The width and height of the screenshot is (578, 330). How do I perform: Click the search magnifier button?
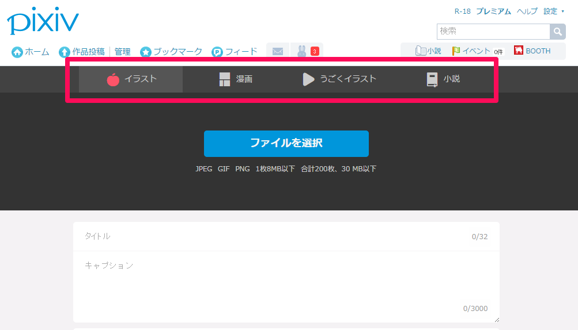pos(558,32)
